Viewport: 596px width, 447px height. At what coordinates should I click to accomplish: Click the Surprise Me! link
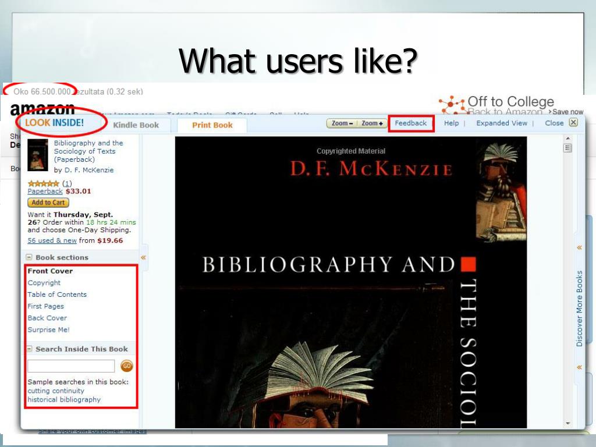point(48,330)
